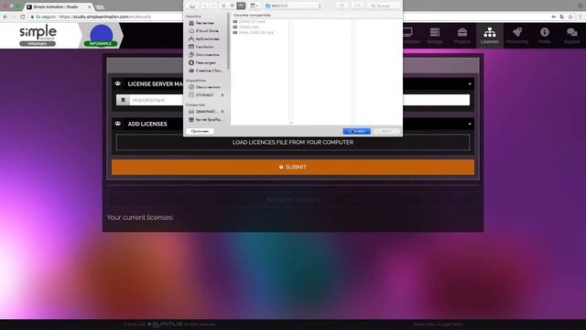
Task: Click Load licences file from your computer
Action: [x=293, y=143]
